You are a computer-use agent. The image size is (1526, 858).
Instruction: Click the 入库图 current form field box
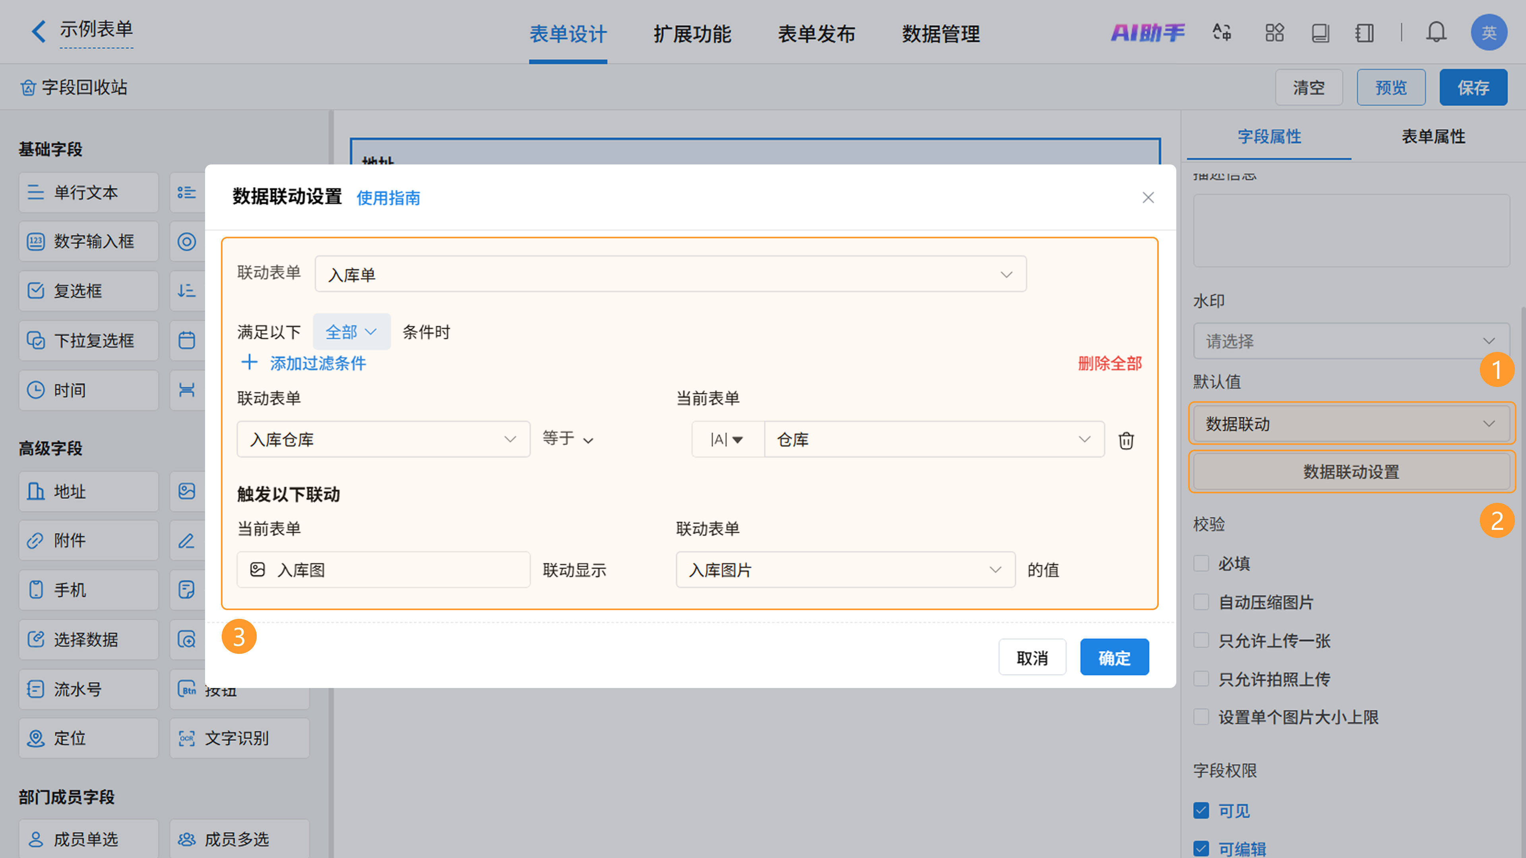(x=383, y=570)
